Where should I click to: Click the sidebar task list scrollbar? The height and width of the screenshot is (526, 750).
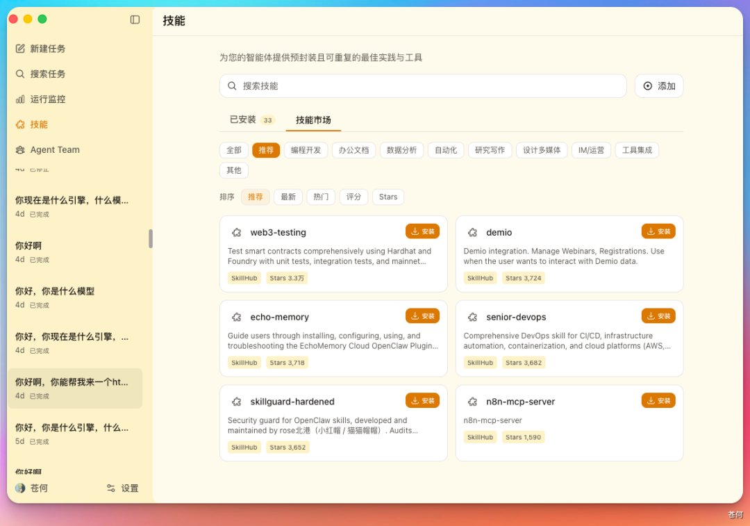[x=151, y=238]
